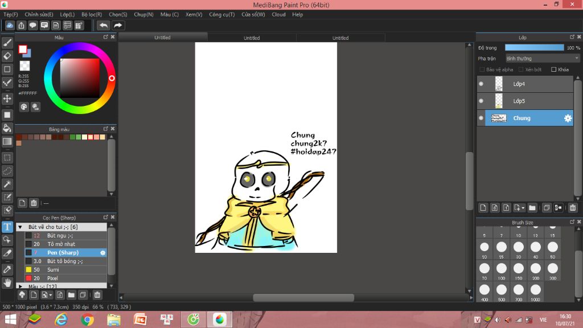Image resolution: width=583 pixels, height=328 pixels.
Task: Toggle the Bảo vệ alpha checkbox
Action: [482, 69]
